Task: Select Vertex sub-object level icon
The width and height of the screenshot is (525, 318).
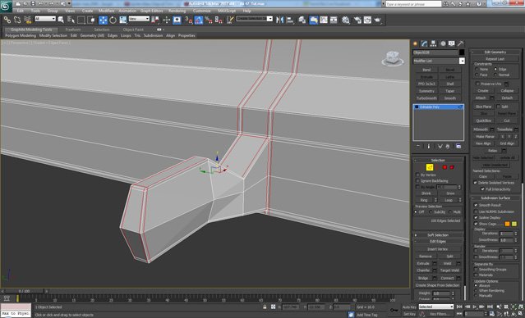Action: (x=421, y=167)
